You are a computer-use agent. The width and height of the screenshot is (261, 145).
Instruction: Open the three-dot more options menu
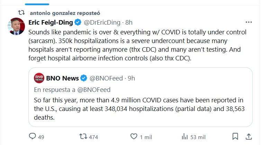point(249,22)
